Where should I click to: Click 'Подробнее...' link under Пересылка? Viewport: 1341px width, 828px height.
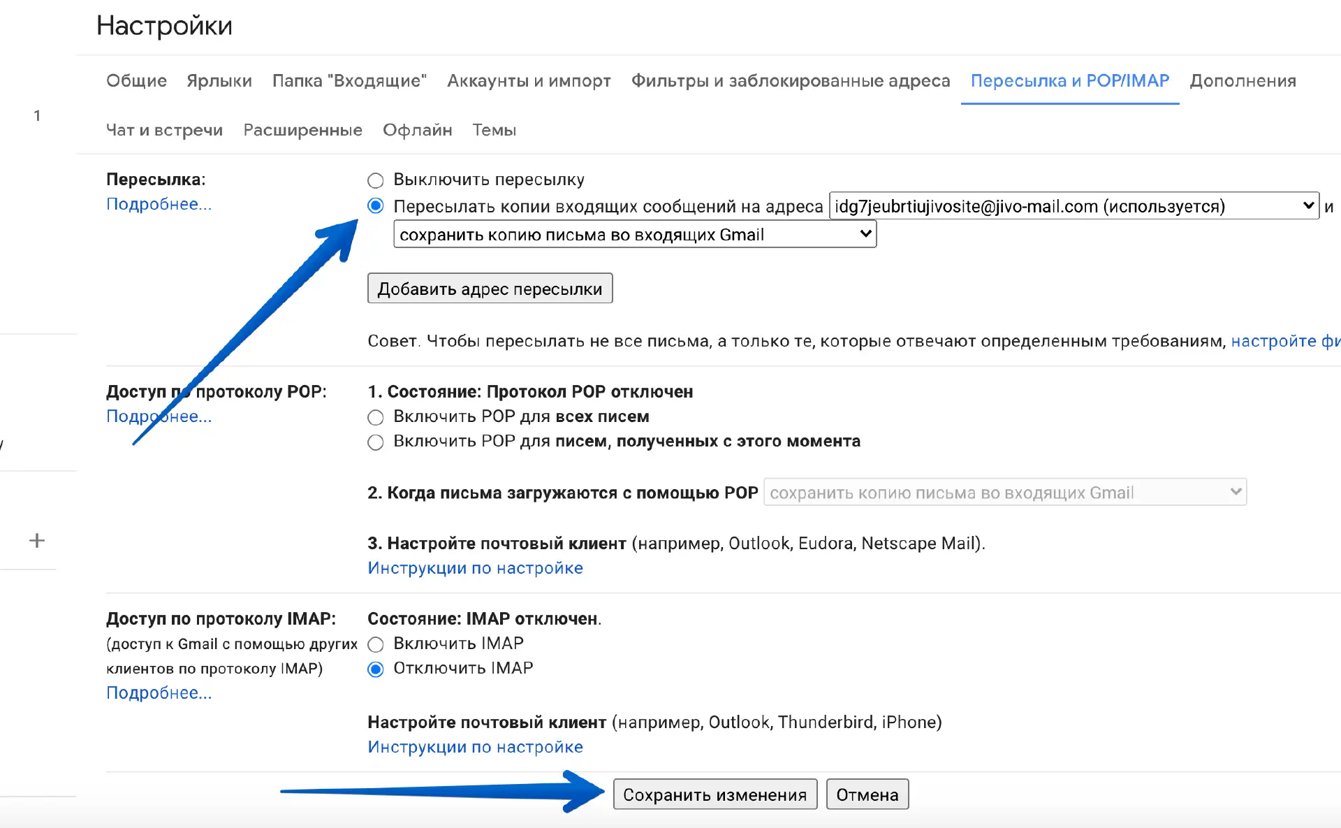pos(159,204)
